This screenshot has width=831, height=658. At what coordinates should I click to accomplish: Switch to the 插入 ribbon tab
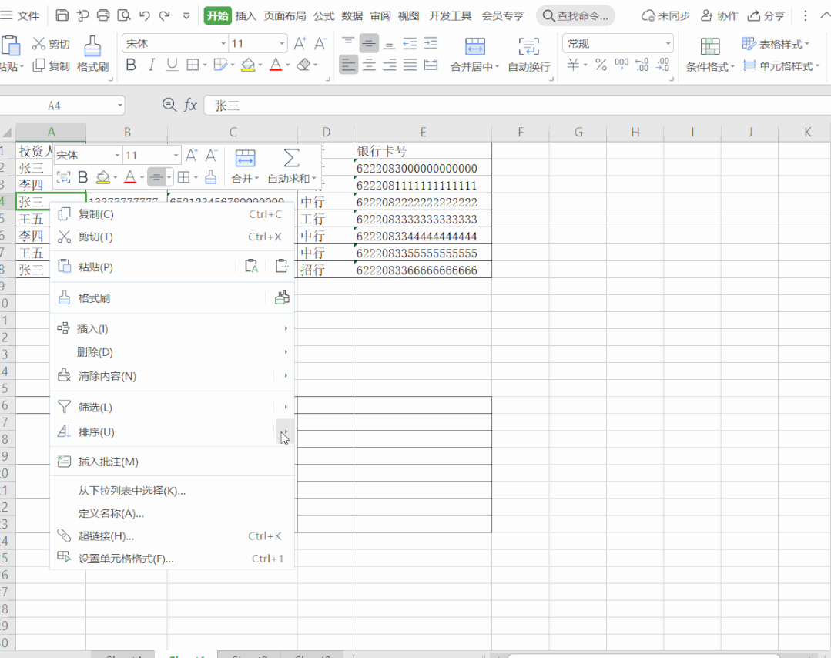pos(246,16)
